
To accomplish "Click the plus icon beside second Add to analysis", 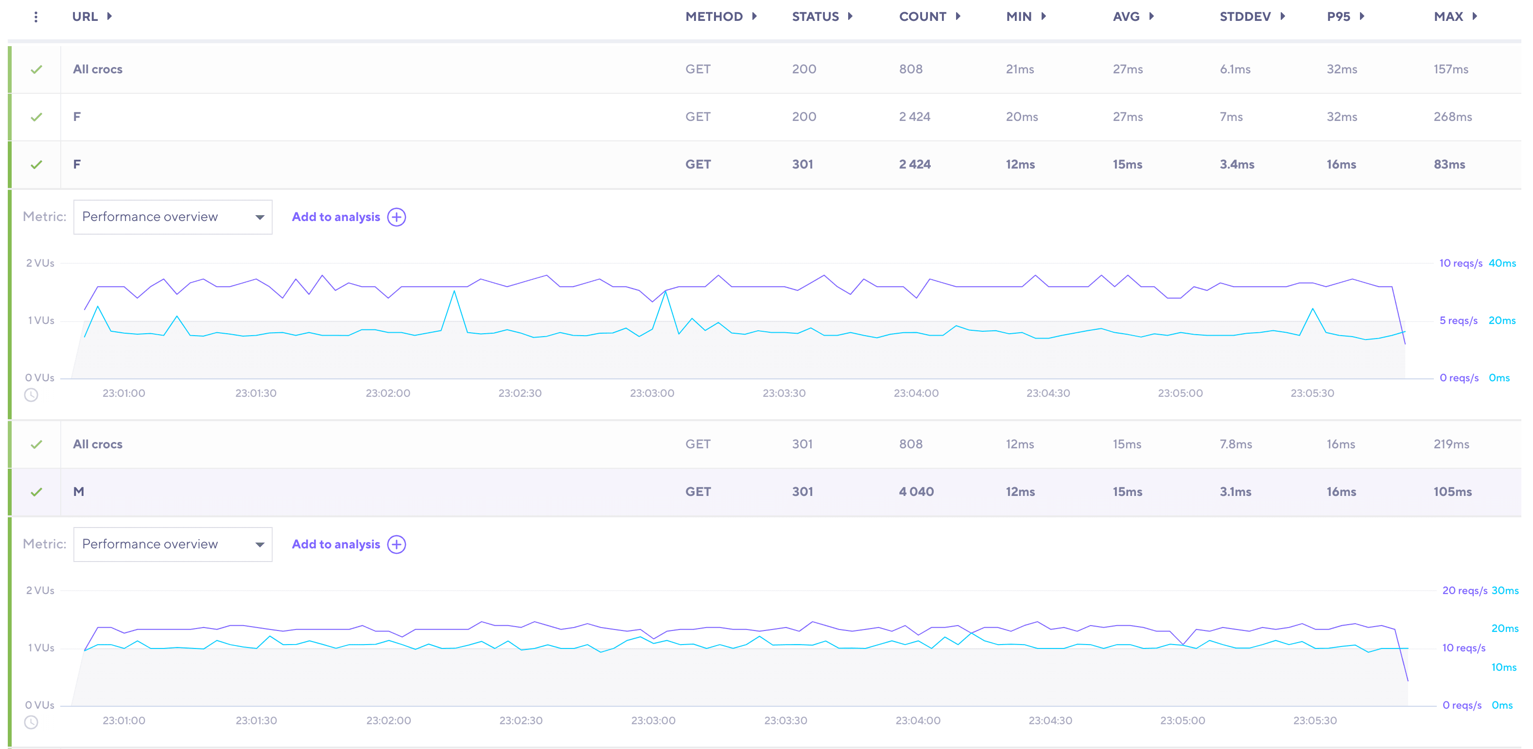I will [396, 545].
